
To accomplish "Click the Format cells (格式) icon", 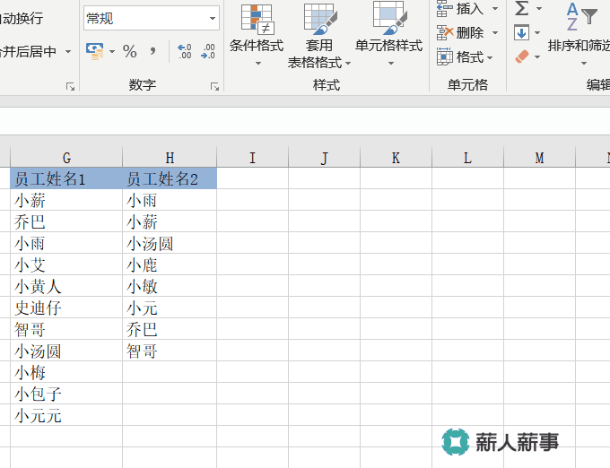I will pos(445,56).
